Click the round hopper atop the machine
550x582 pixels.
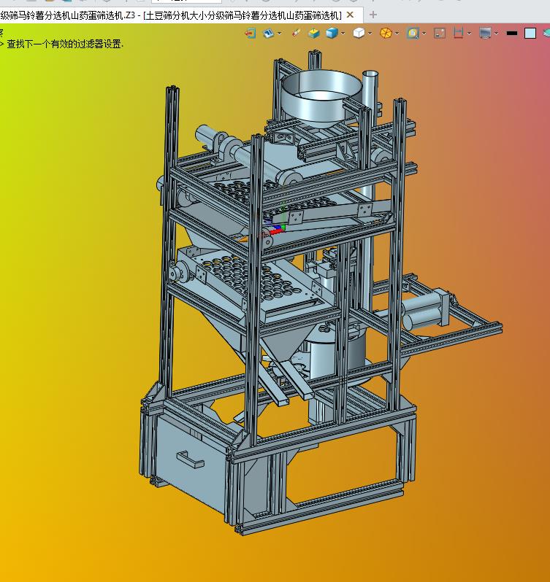pos(321,98)
